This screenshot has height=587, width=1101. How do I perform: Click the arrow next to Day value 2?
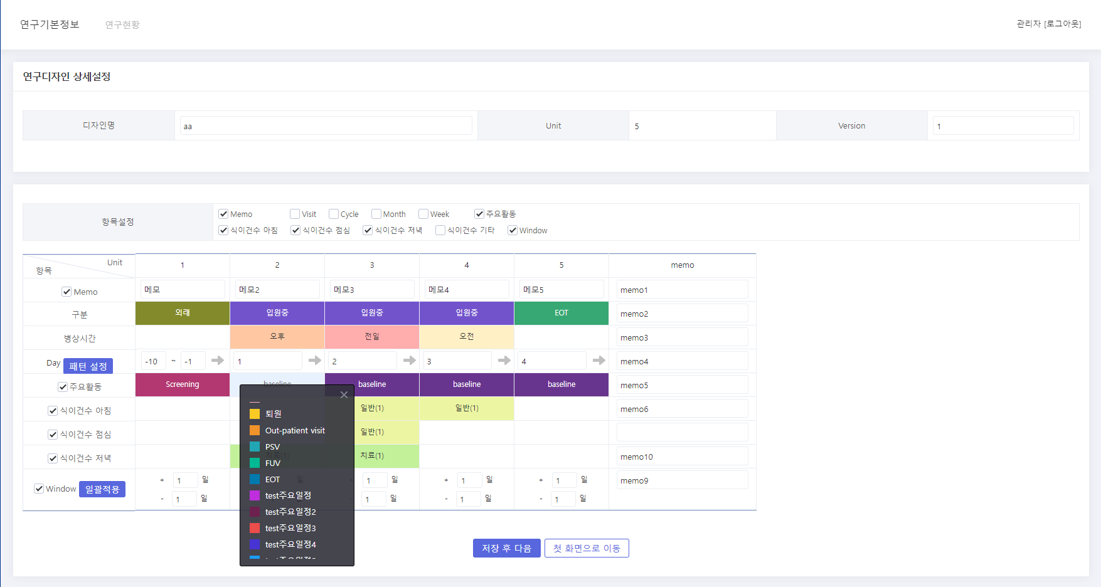410,361
